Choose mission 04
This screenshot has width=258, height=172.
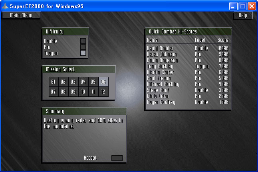(x=83, y=82)
